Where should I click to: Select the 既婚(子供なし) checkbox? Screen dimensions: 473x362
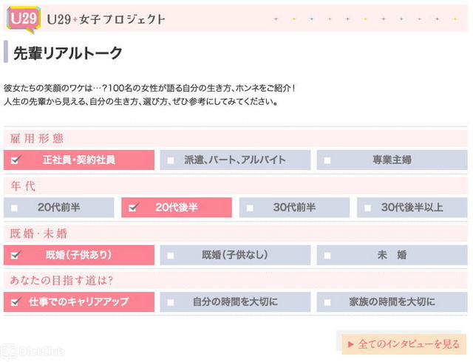[x=171, y=256]
